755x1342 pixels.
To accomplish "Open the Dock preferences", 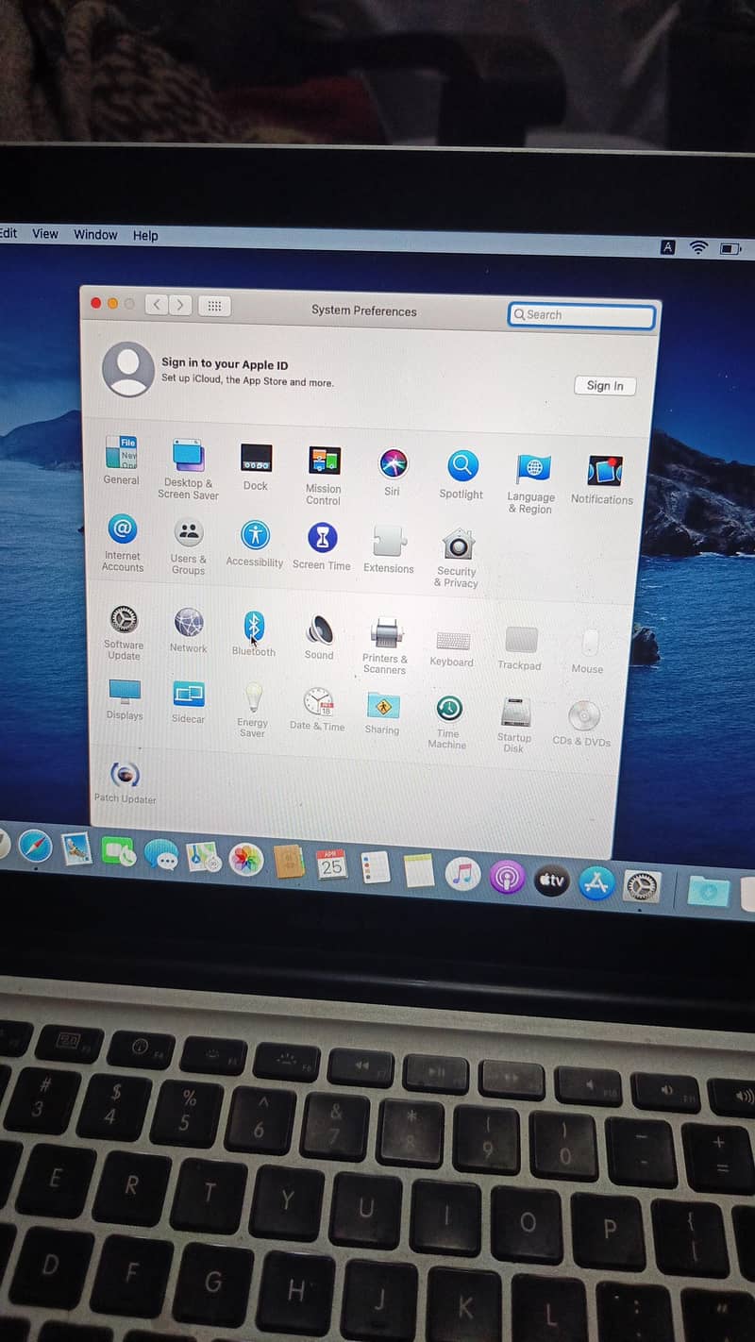I will [x=256, y=467].
